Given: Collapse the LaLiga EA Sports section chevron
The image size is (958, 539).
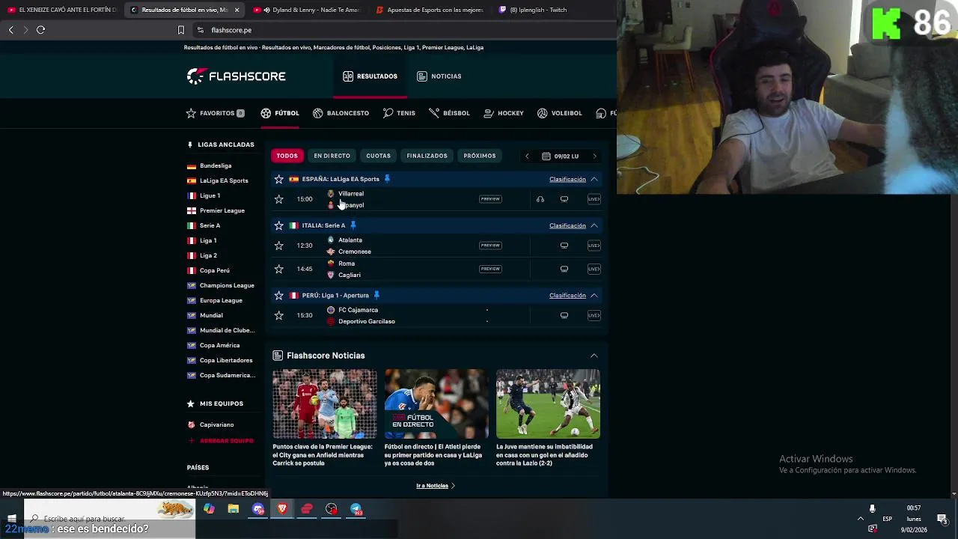Looking at the screenshot, I should pyautogui.click(x=594, y=179).
